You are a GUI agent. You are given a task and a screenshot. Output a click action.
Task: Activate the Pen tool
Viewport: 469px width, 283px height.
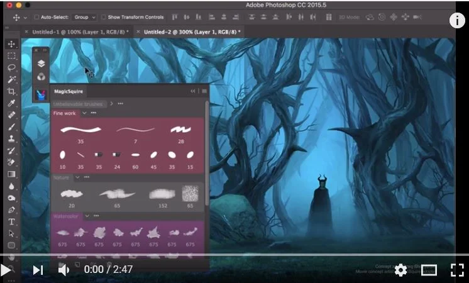11,209
